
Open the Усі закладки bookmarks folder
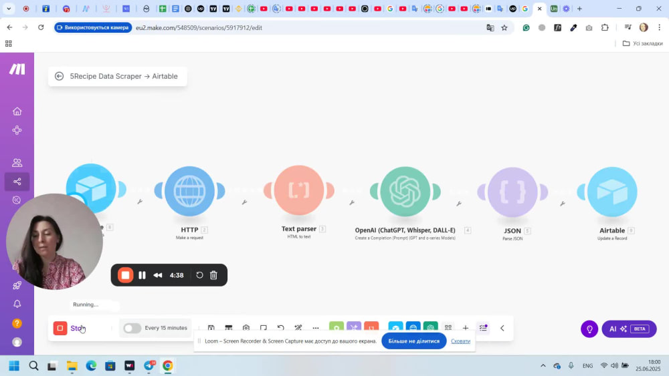pyautogui.click(x=642, y=43)
